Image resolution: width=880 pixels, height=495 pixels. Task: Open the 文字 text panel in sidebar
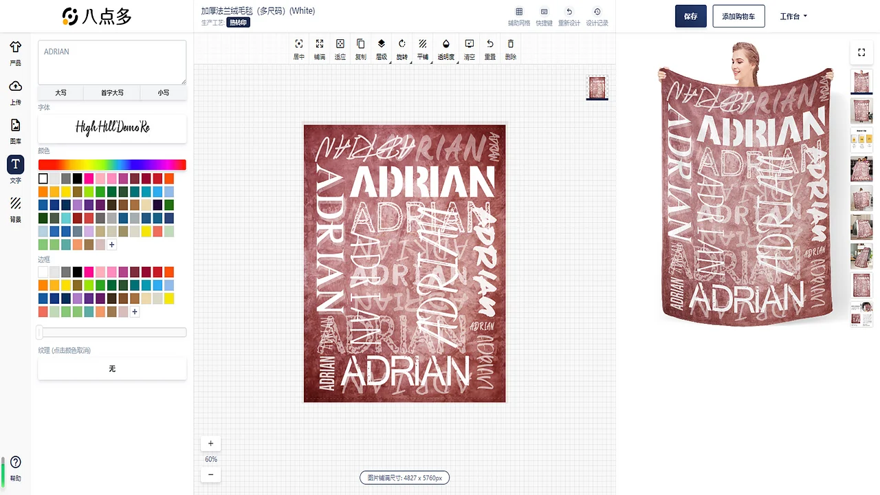pos(15,170)
